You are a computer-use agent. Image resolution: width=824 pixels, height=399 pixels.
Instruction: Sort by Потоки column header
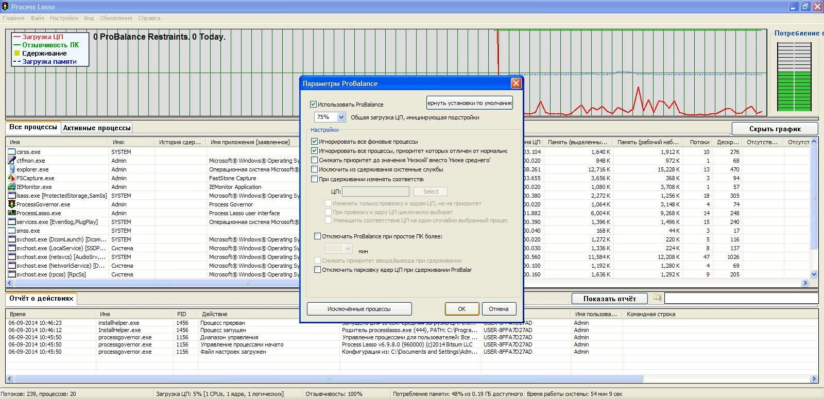(x=699, y=142)
